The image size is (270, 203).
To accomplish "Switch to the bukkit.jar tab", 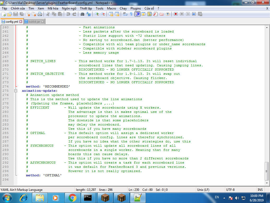I will pyautogui.click(x=34, y=22).
